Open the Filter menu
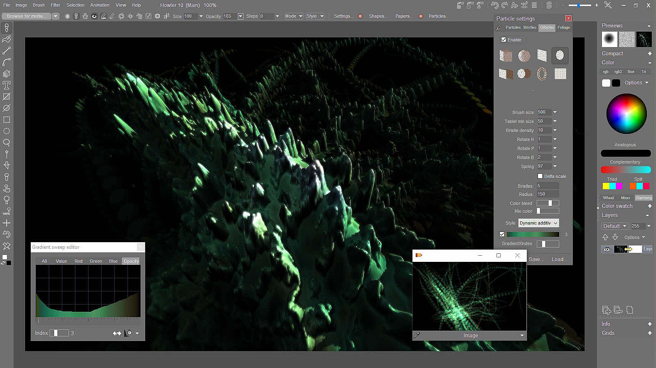The width and height of the screenshot is (656, 368). coord(55,5)
